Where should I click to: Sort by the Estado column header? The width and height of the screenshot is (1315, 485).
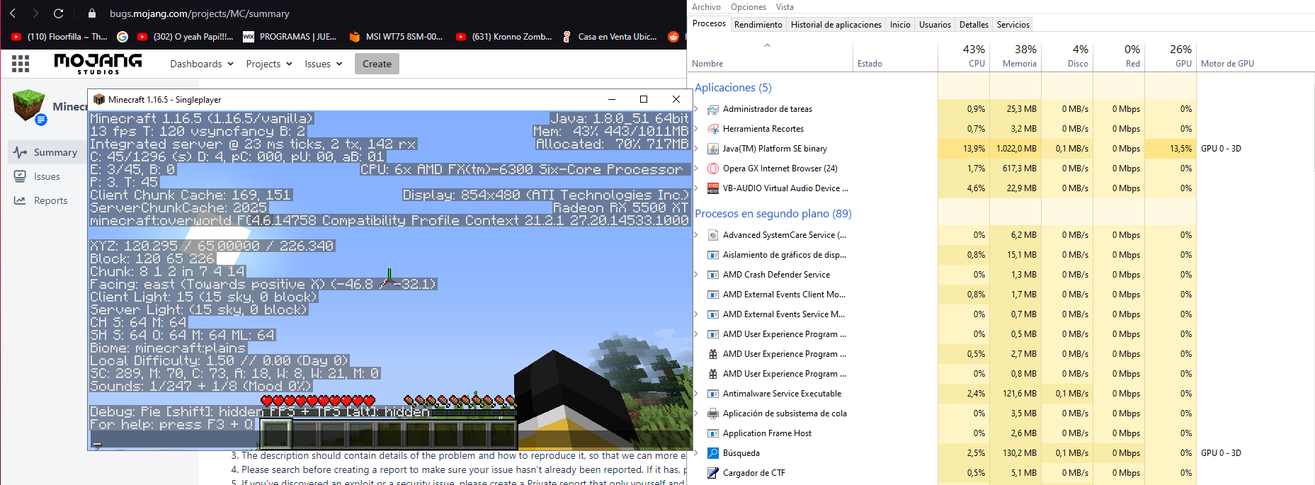point(895,56)
